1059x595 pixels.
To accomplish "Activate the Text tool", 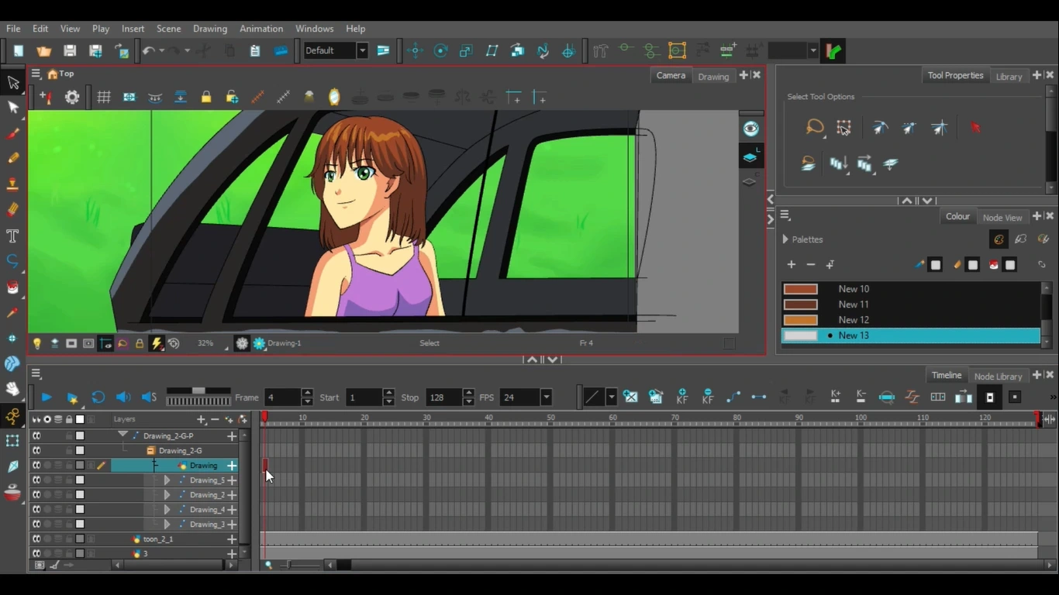I will [13, 235].
